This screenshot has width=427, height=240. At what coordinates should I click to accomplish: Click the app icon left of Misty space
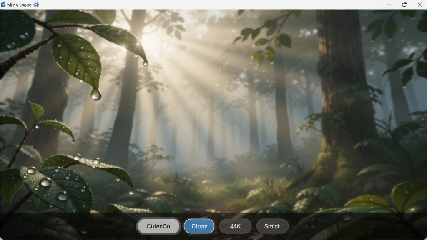pyautogui.click(x=3, y=5)
